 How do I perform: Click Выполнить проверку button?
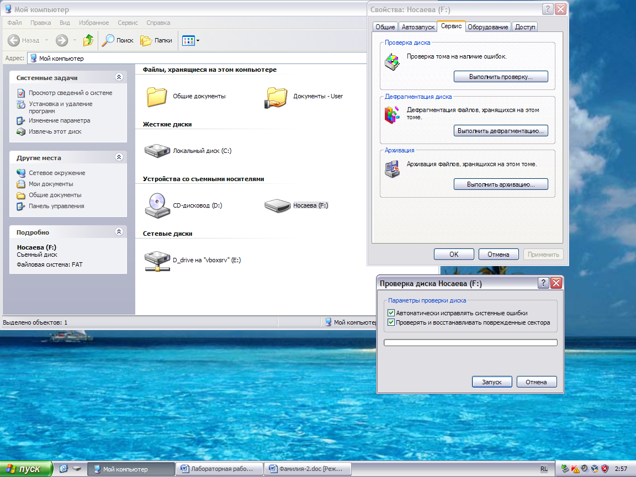pyautogui.click(x=501, y=77)
